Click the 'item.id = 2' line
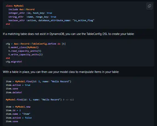 pos(13,110)
